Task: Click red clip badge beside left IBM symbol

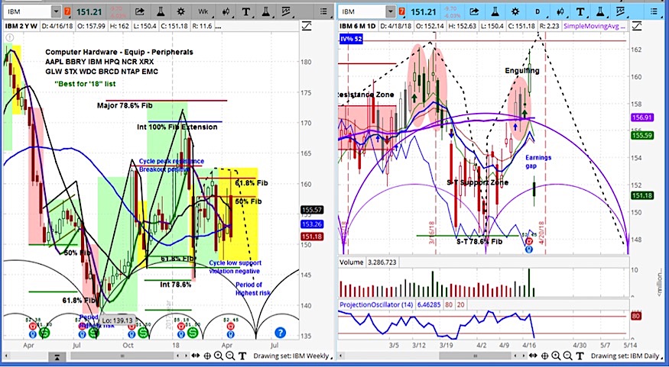Action: tap(67, 11)
